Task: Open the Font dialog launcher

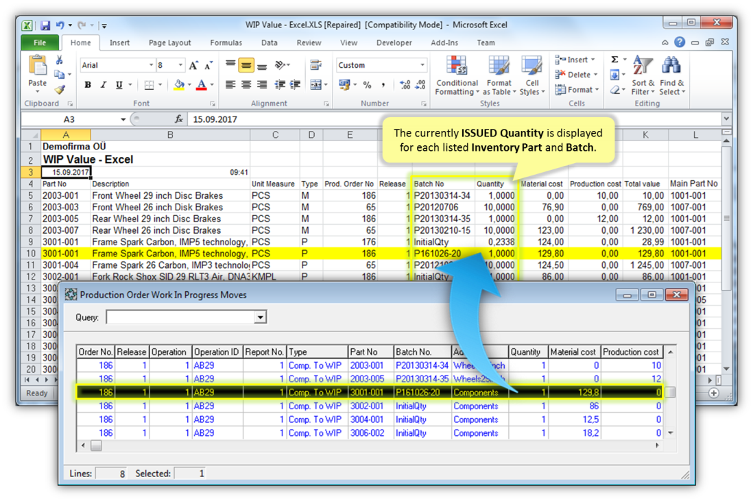Action: (213, 103)
